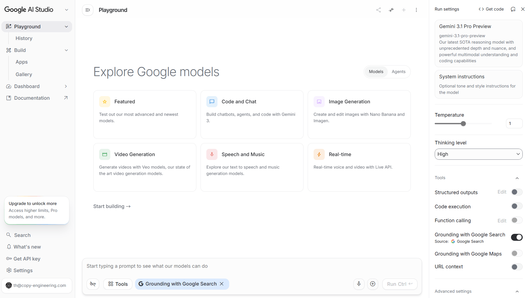Click the Run Ctrl button
528x298 pixels.
coord(400,284)
